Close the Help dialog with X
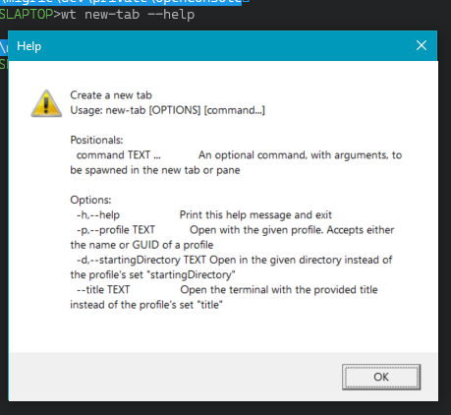This screenshot has height=415, width=451. (x=422, y=45)
